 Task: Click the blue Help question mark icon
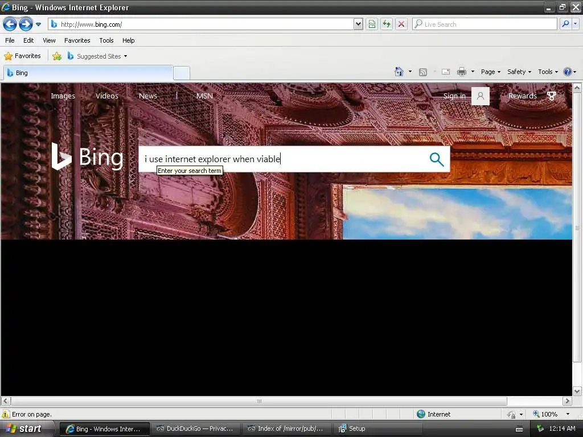click(x=568, y=72)
